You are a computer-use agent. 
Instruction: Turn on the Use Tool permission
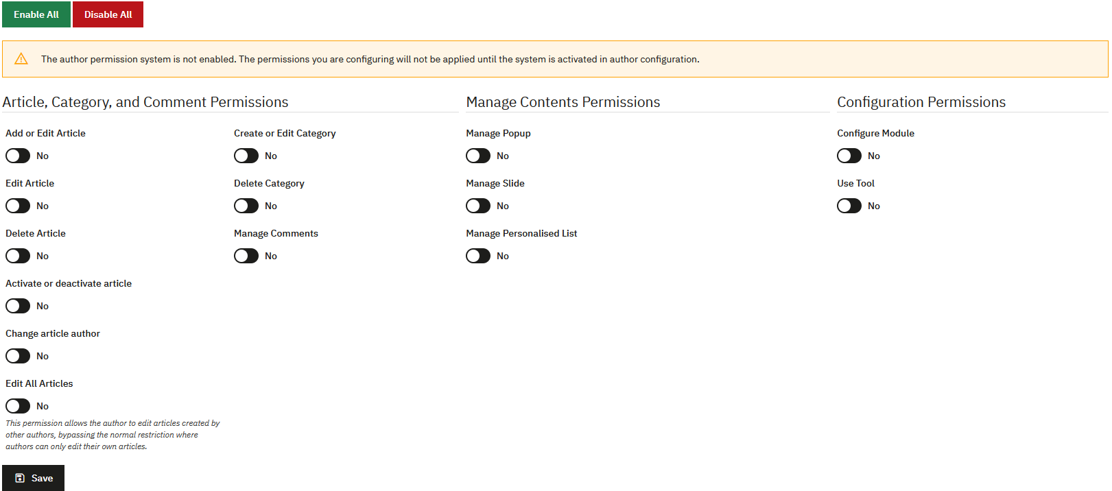tap(849, 206)
